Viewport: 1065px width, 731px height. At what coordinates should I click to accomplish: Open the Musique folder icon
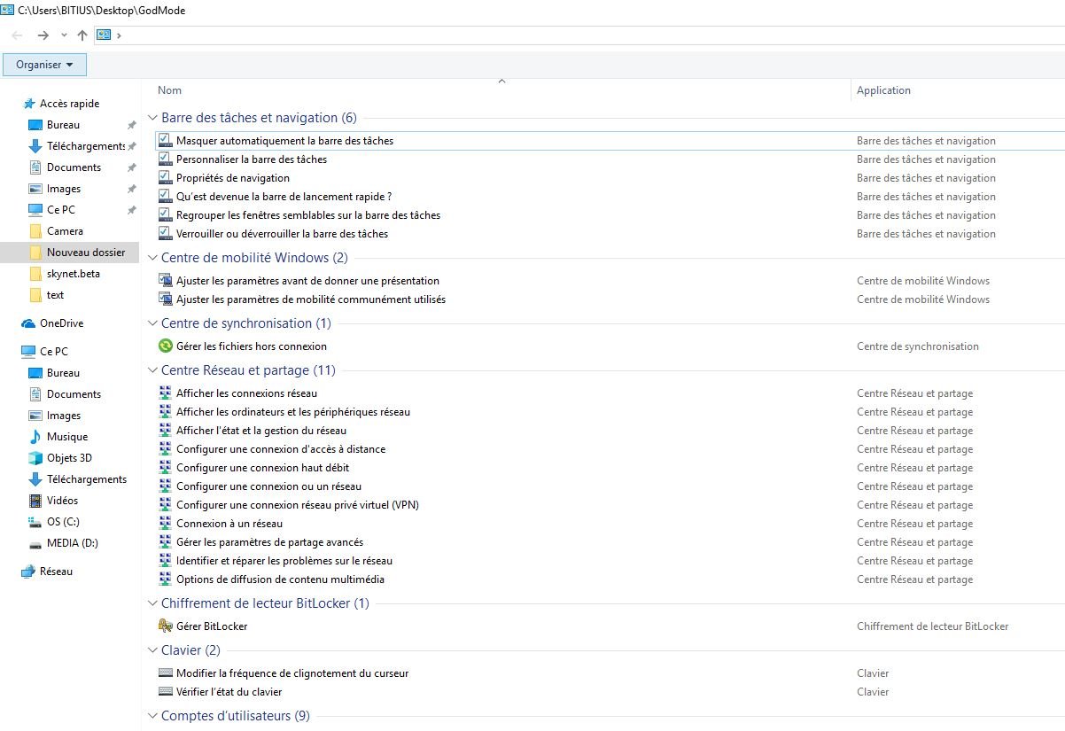(35, 437)
